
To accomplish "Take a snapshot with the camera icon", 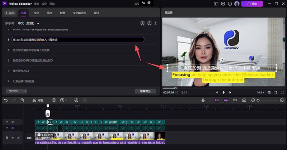I will tap(269, 92).
